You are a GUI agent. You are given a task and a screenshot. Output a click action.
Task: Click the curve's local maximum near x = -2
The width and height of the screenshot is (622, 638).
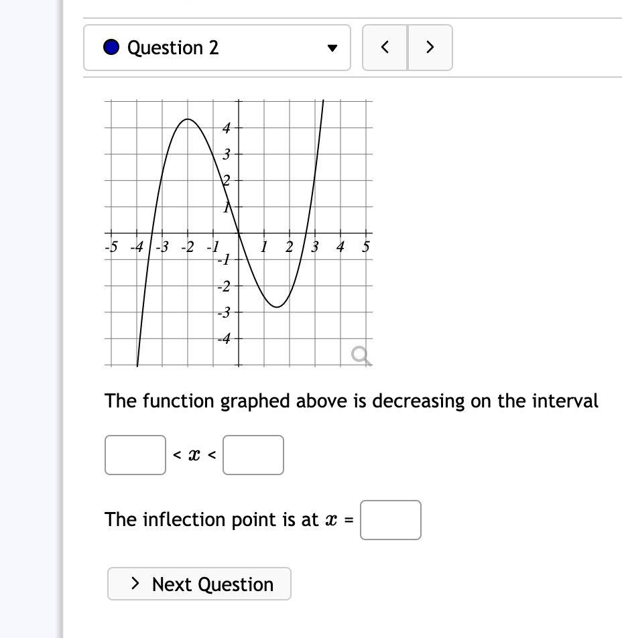click(x=187, y=119)
